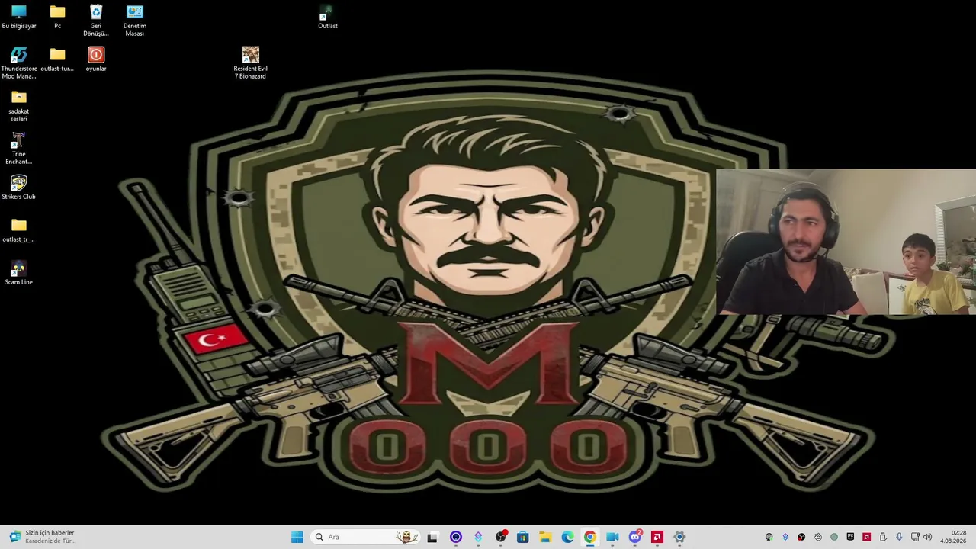This screenshot has width=976, height=549.
Task: Open Settings gear in taskbar
Action: pyautogui.click(x=679, y=537)
